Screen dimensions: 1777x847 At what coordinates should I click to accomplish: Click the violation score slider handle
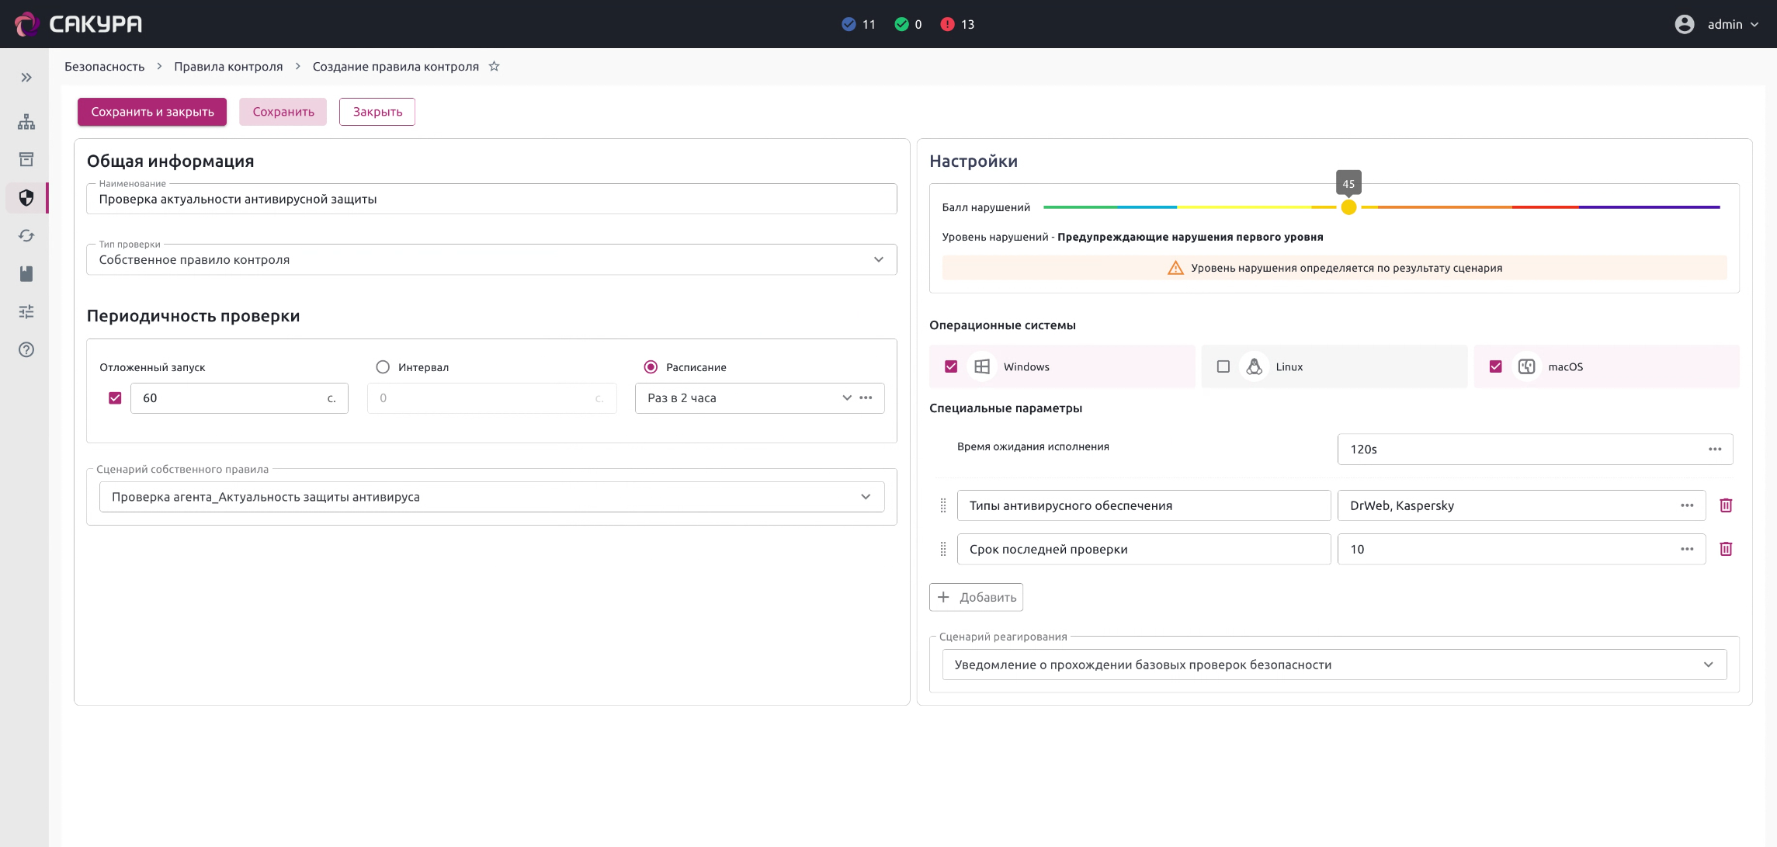1348,207
